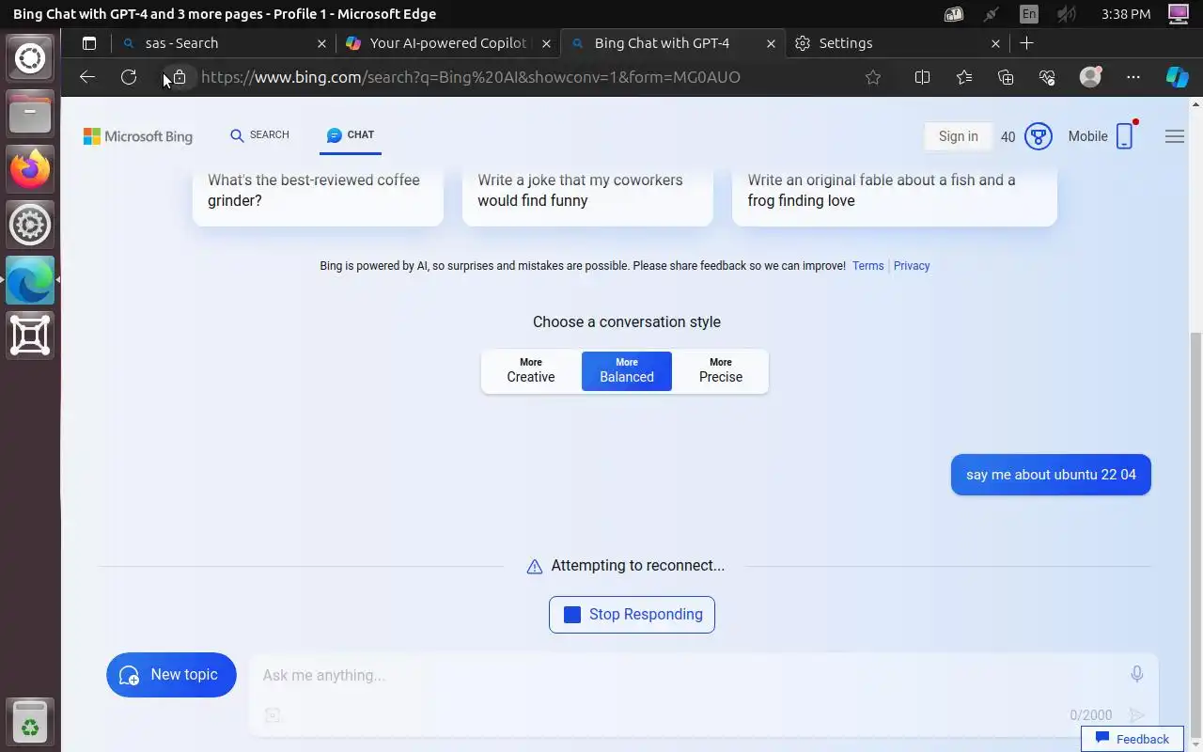Add this page to favorites star icon
This screenshot has height=752, width=1203.
(873, 77)
